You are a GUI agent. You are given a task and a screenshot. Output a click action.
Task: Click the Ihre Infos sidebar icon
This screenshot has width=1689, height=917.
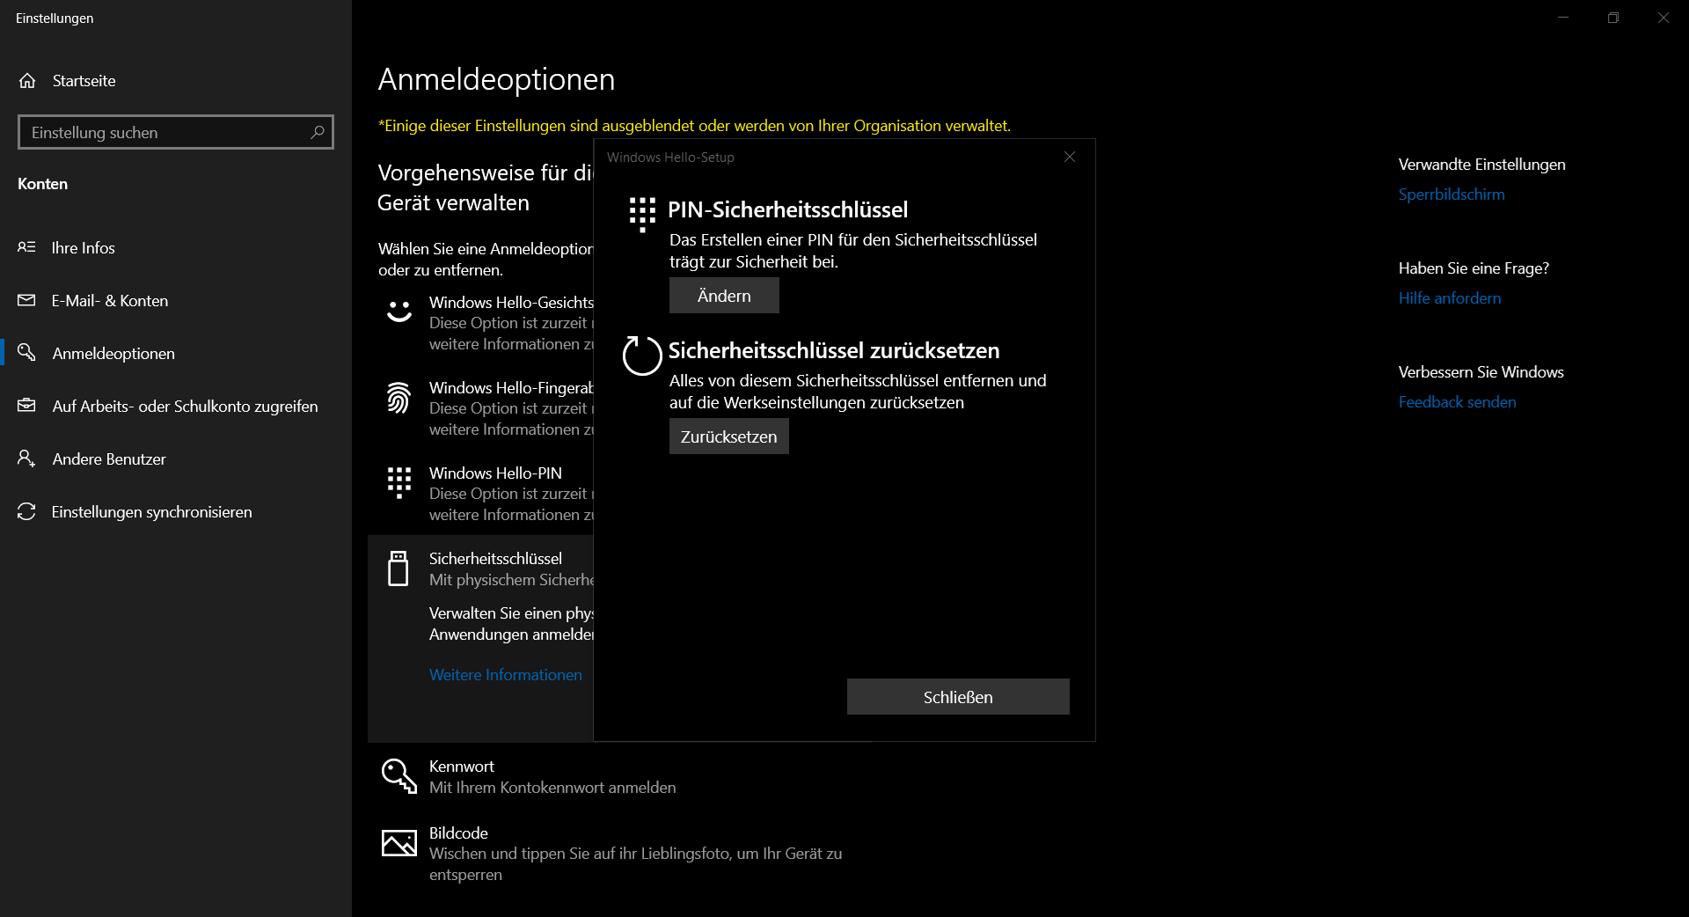pyautogui.click(x=26, y=247)
